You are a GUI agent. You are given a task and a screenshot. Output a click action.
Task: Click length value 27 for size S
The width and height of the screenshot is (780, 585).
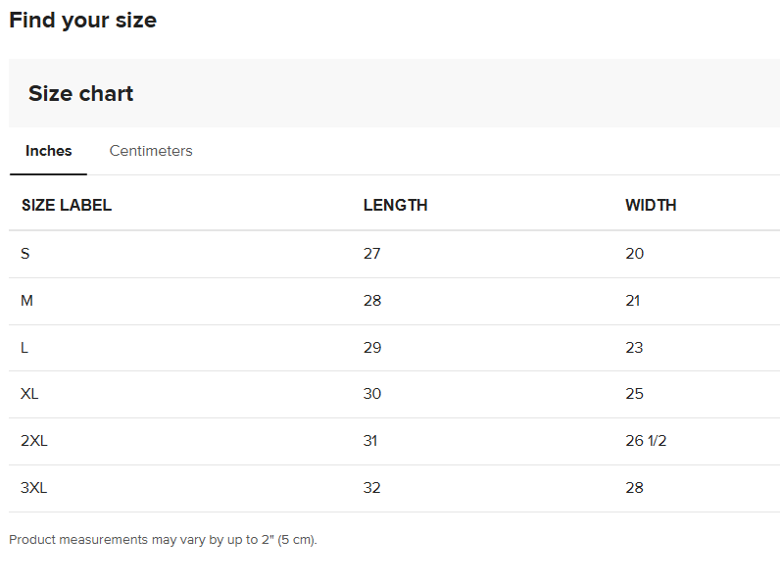tap(371, 254)
